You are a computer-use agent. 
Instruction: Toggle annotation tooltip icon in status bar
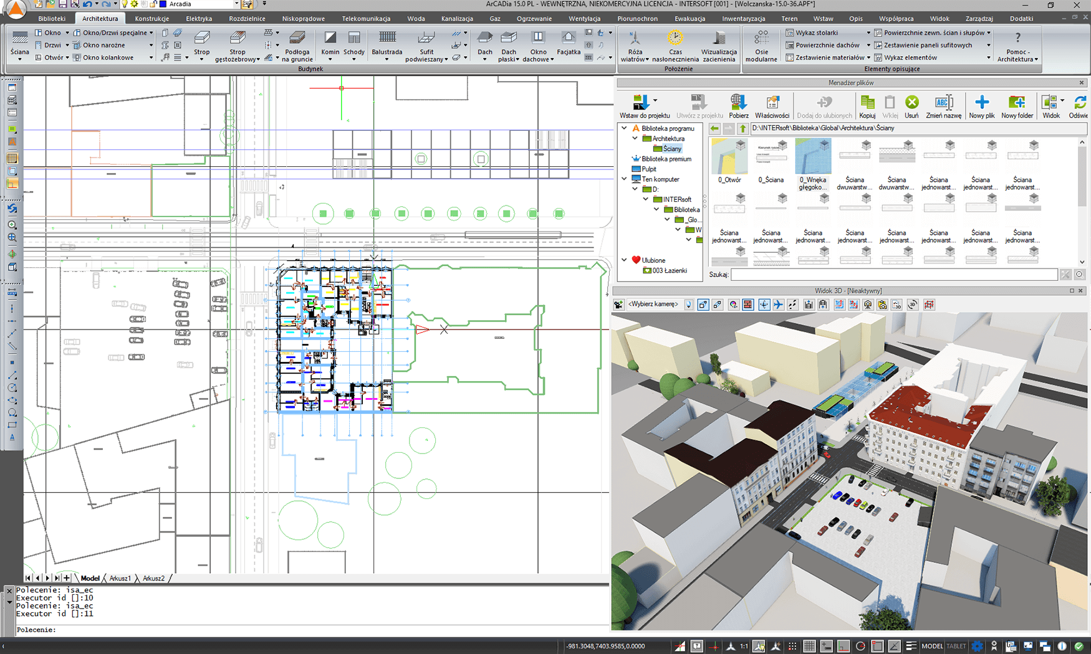(x=696, y=646)
